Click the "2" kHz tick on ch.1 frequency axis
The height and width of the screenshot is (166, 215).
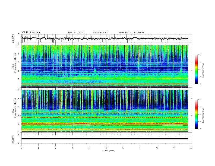[x=19, y=79]
